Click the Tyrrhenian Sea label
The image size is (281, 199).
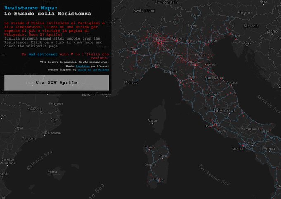pyautogui.click(x=214, y=175)
